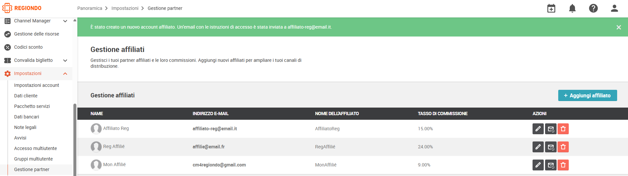Image resolution: width=628 pixels, height=176 pixels.
Task: Resend email to Reg Affilié
Action: pos(551,147)
